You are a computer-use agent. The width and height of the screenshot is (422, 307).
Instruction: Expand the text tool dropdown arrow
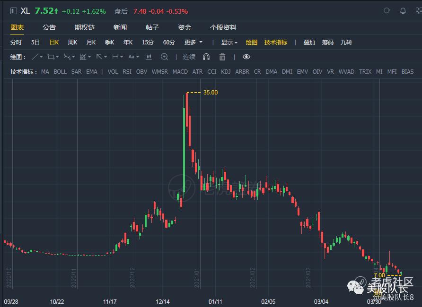pyautogui.click(x=138, y=57)
